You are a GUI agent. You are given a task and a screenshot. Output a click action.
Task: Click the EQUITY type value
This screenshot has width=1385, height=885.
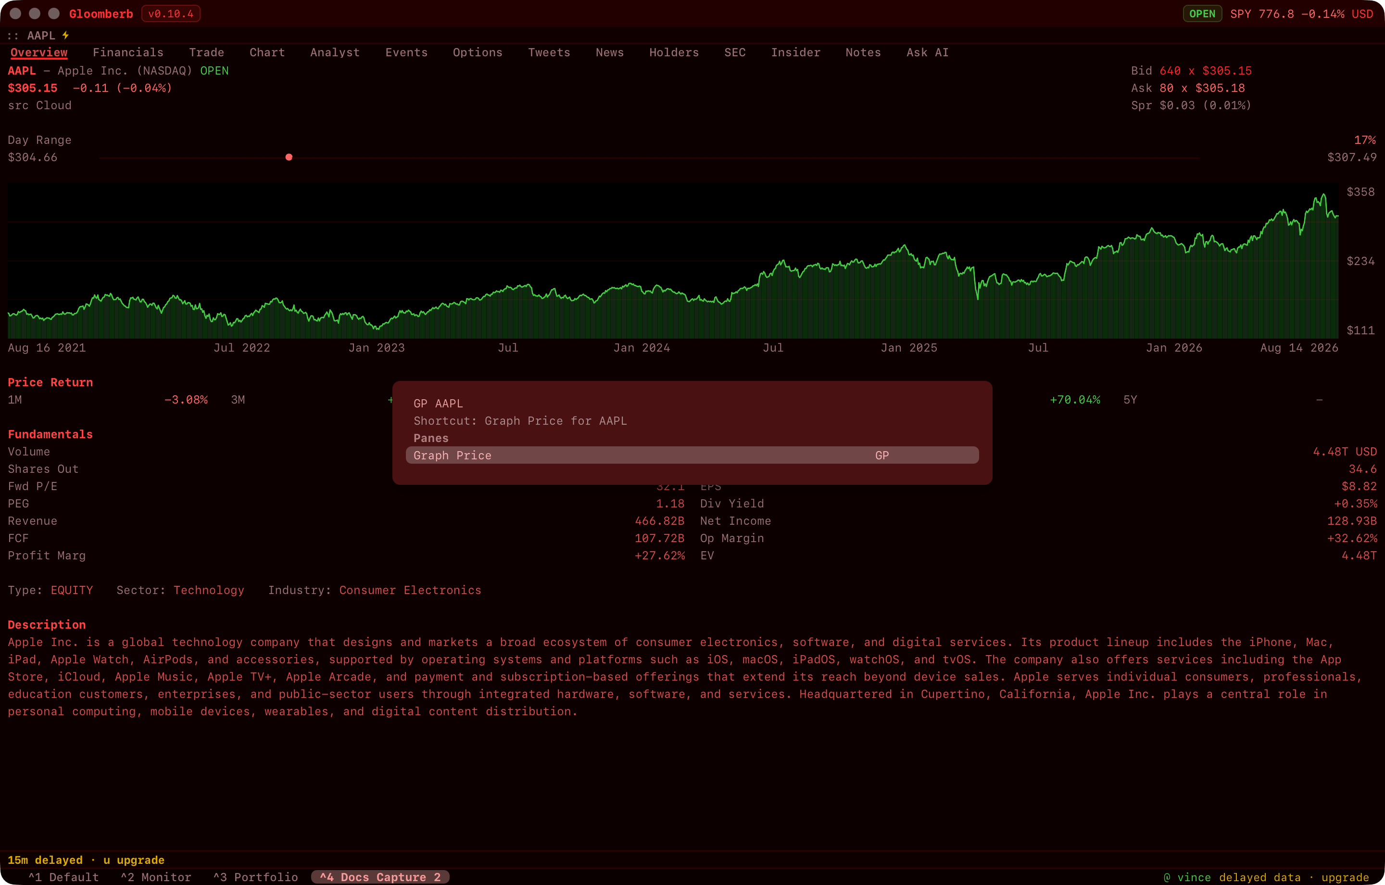72,590
